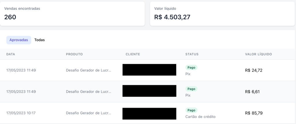Click the CLIENTE column header
This screenshot has width=296, height=124.
tap(133, 54)
